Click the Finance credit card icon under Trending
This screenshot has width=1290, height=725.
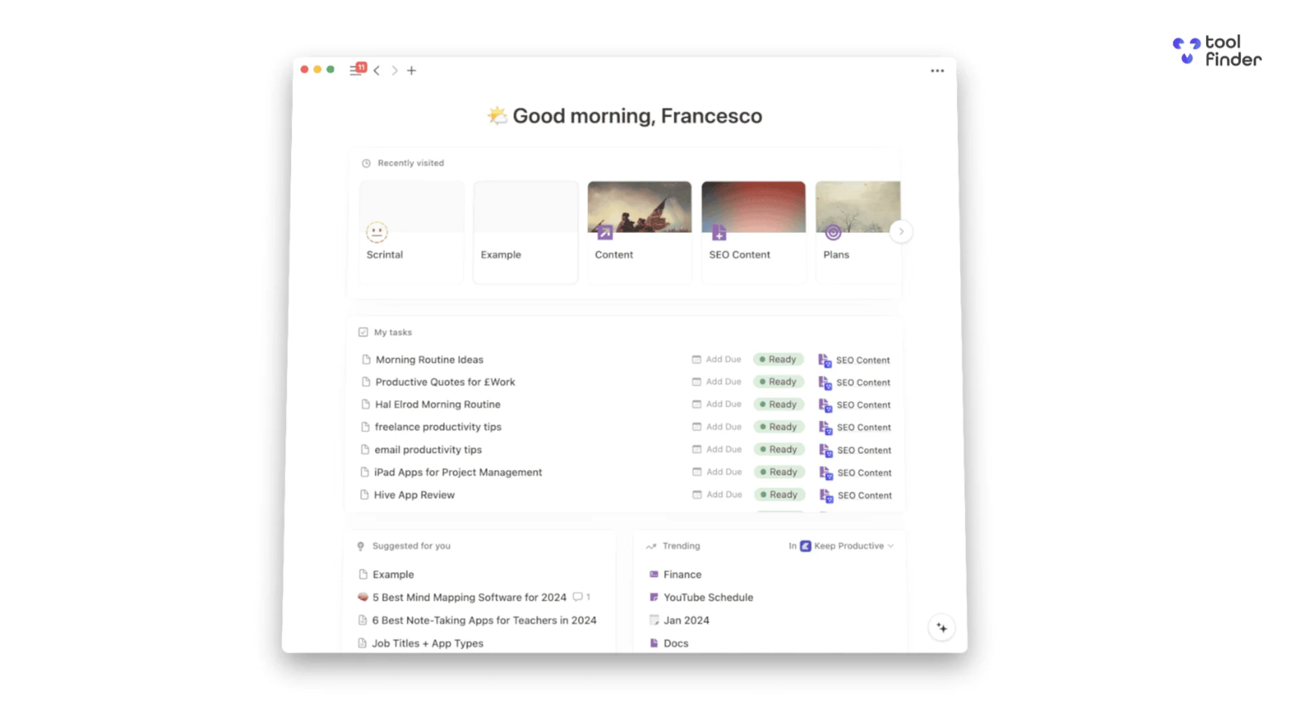coord(653,575)
